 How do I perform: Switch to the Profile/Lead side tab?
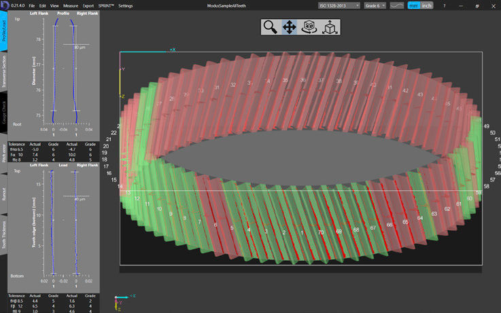3,31
